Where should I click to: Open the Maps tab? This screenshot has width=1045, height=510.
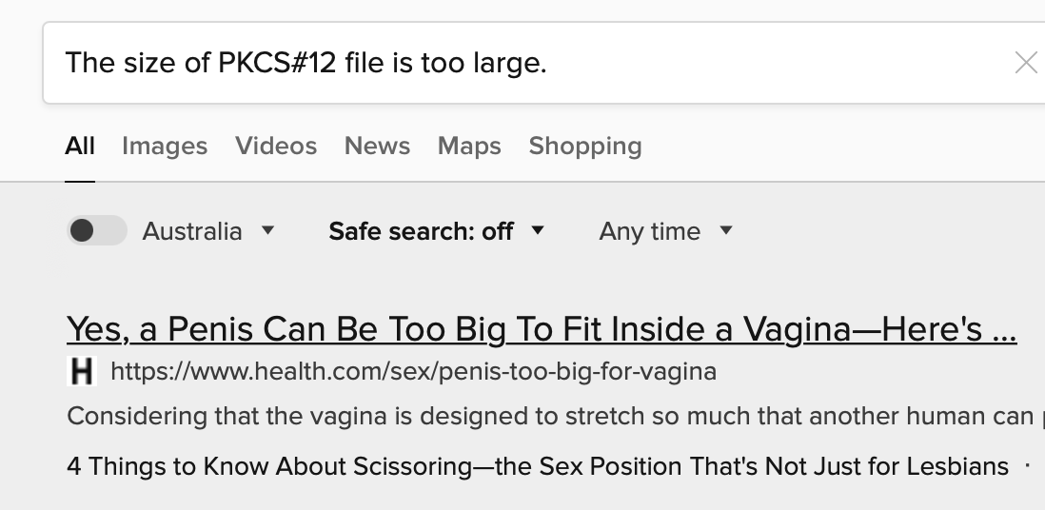[469, 147]
